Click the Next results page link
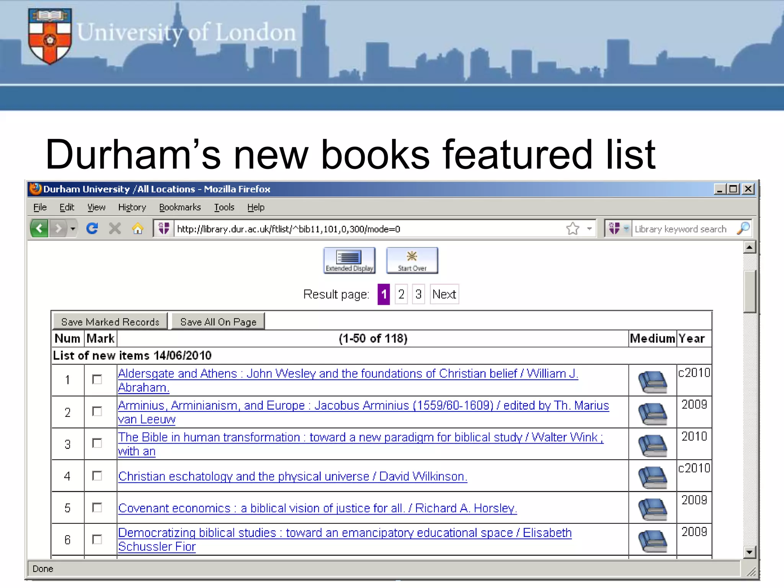The height and width of the screenshot is (588, 784). pos(444,294)
